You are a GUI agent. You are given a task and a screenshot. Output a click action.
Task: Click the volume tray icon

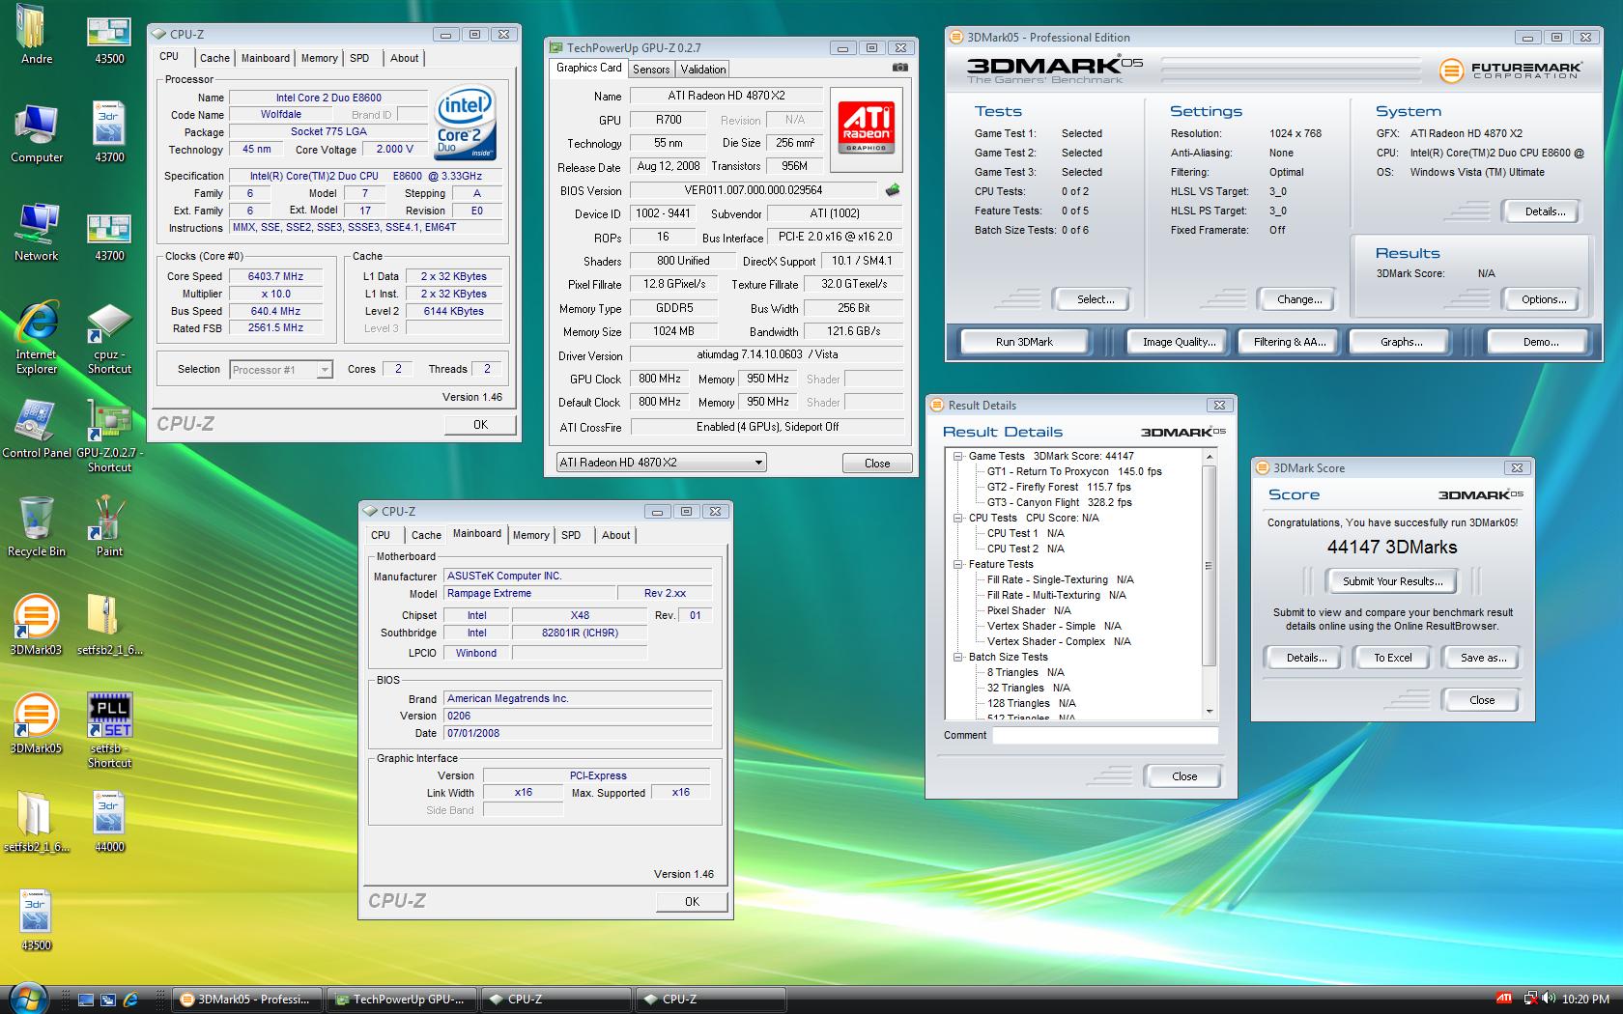coord(1550,1000)
